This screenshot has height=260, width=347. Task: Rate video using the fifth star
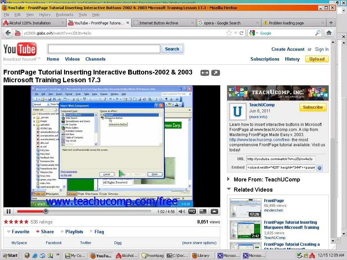click(x=26, y=222)
